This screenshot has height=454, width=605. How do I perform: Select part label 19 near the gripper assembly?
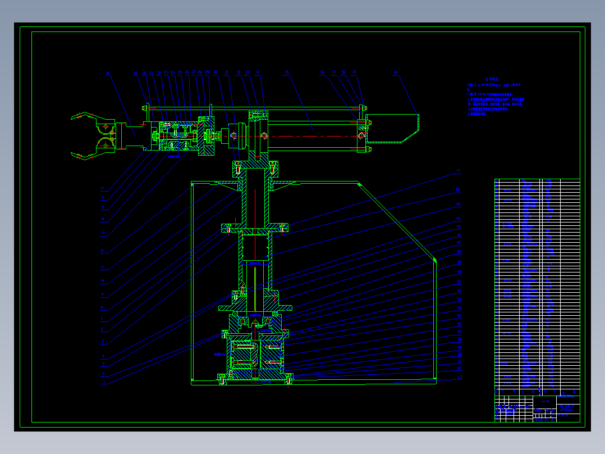point(135,74)
